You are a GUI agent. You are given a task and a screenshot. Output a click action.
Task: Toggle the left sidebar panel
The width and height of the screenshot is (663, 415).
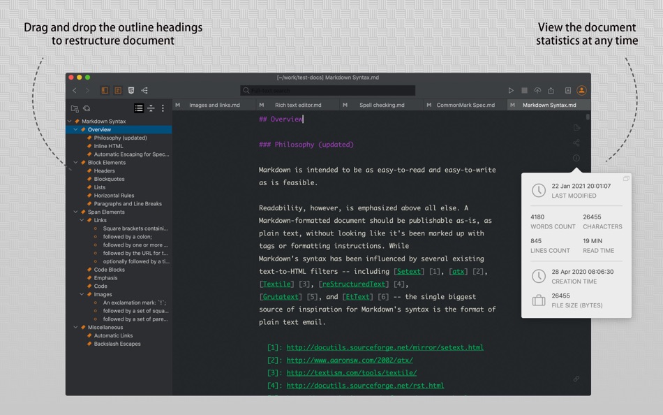click(105, 90)
